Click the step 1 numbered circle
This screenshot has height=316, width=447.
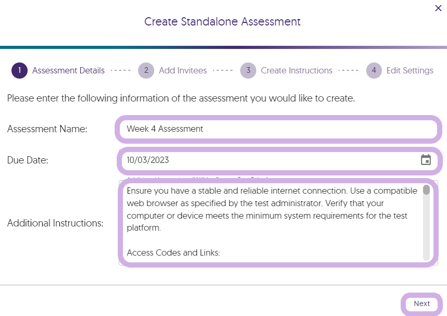pyautogui.click(x=19, y=70)
